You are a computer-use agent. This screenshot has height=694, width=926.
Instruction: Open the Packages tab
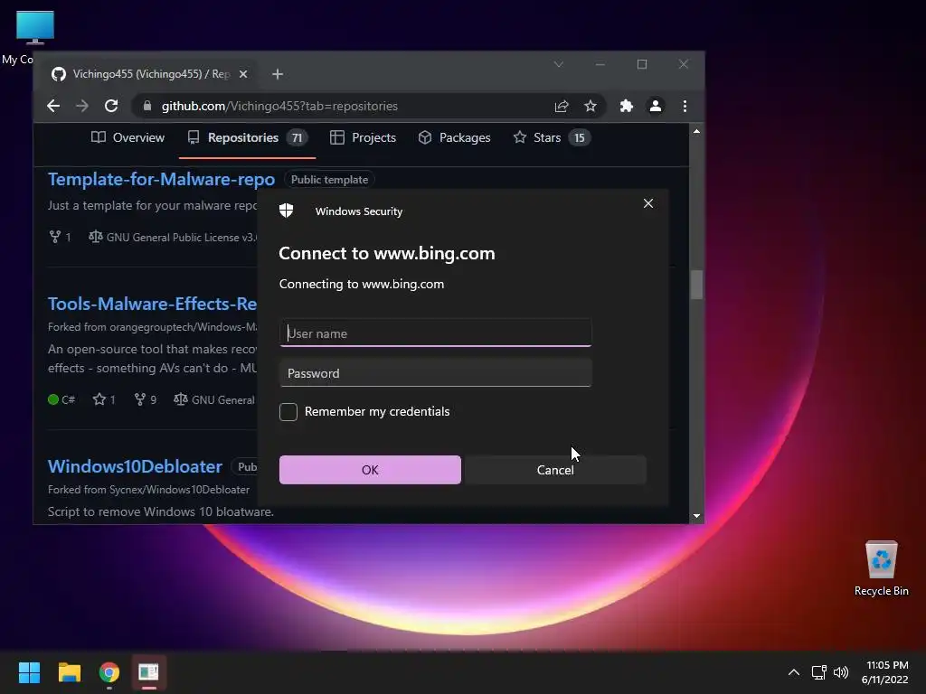pyautogui.click(x=454, y=137)
